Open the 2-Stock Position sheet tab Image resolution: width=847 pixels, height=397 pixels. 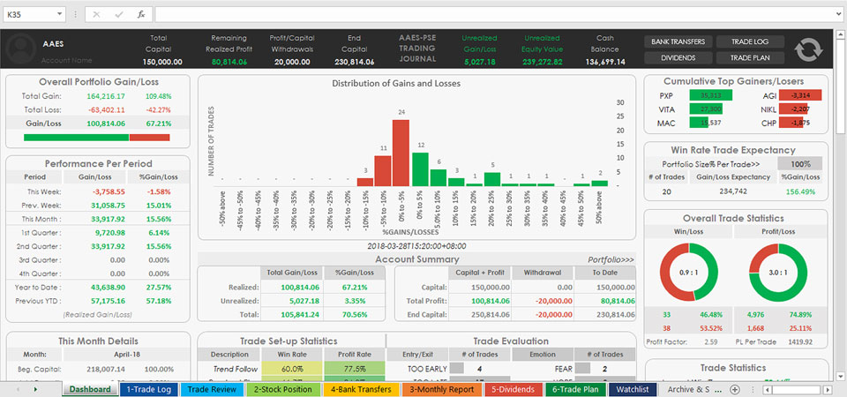284,389
